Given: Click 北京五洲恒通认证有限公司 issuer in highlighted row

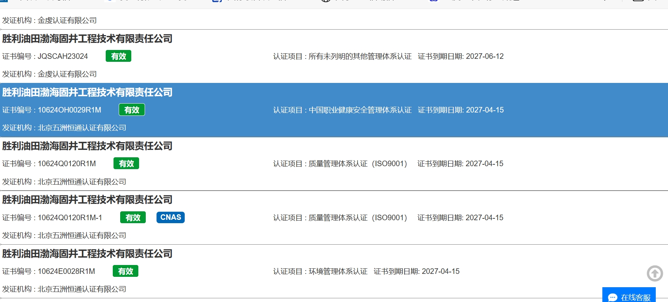Looking at the screenshot, I should pos(82,128).
